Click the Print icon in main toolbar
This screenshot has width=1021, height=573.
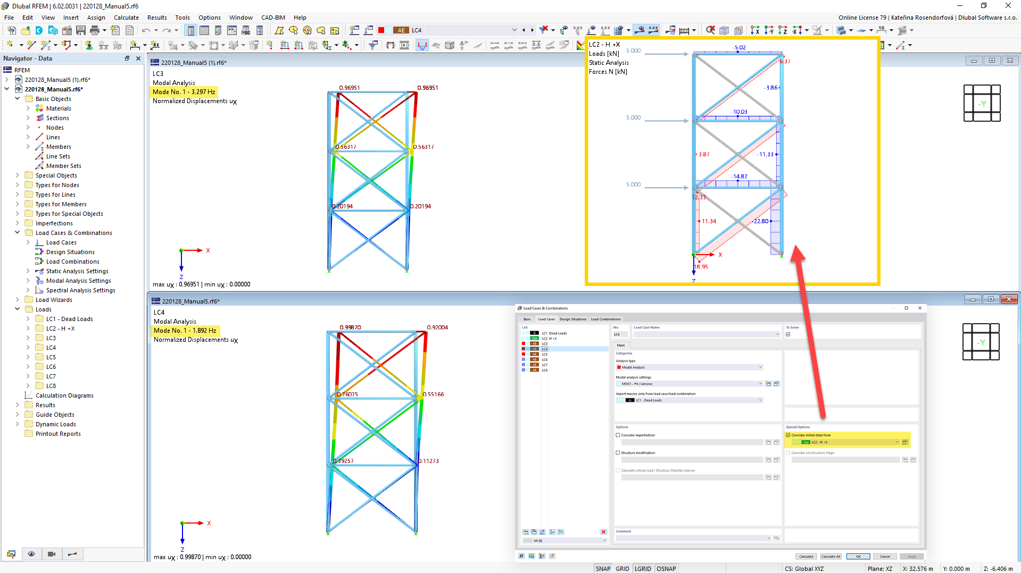pos(95,30)
